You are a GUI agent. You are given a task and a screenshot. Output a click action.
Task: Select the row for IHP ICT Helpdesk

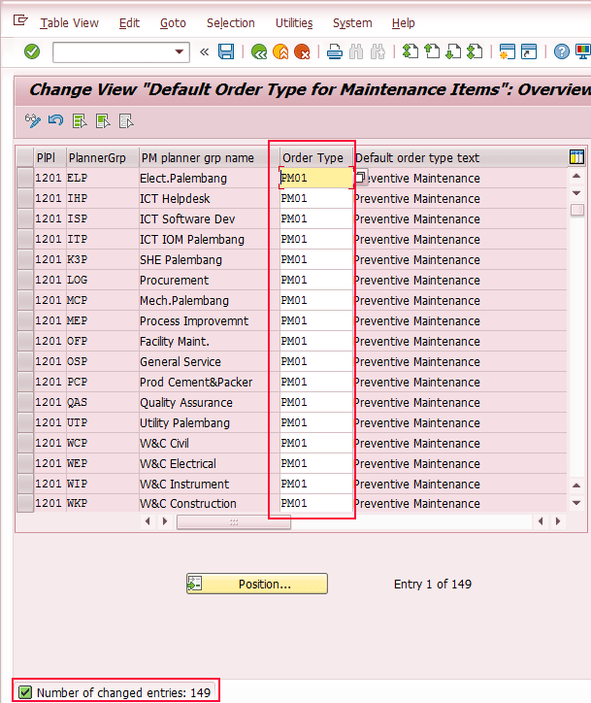25,198
